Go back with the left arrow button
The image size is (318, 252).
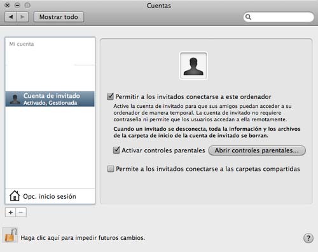(11, 17)
